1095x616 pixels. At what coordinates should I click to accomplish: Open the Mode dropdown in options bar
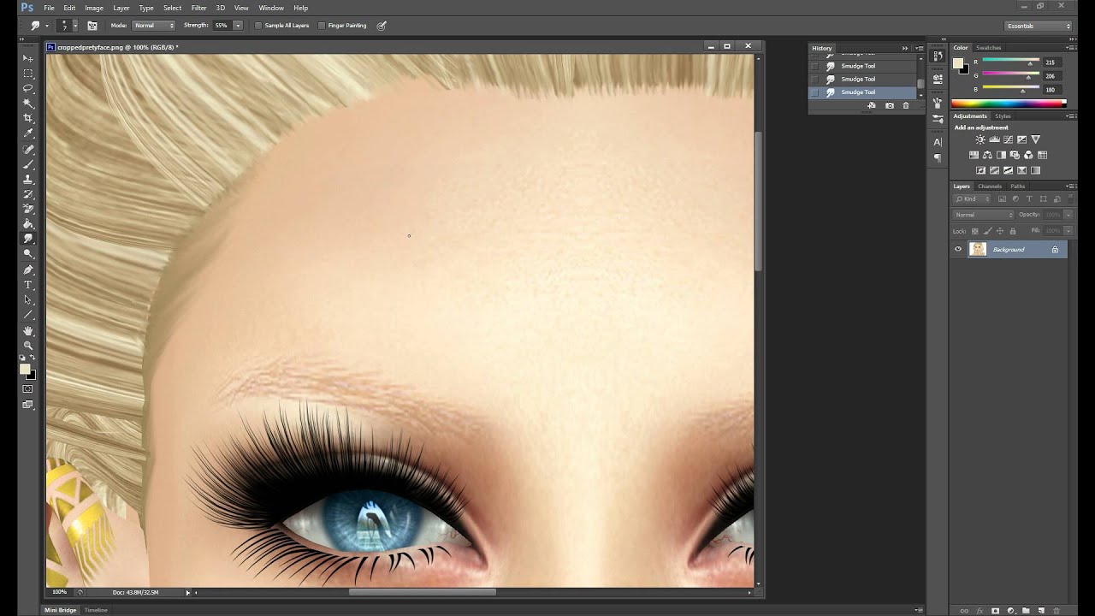coord(154,26)
